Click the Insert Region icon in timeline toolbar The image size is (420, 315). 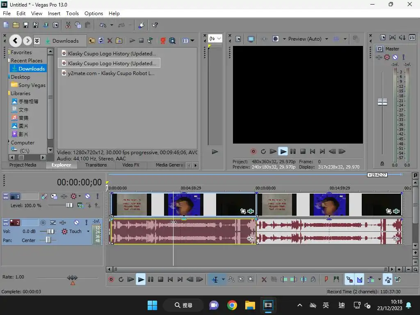click(336, 279)
